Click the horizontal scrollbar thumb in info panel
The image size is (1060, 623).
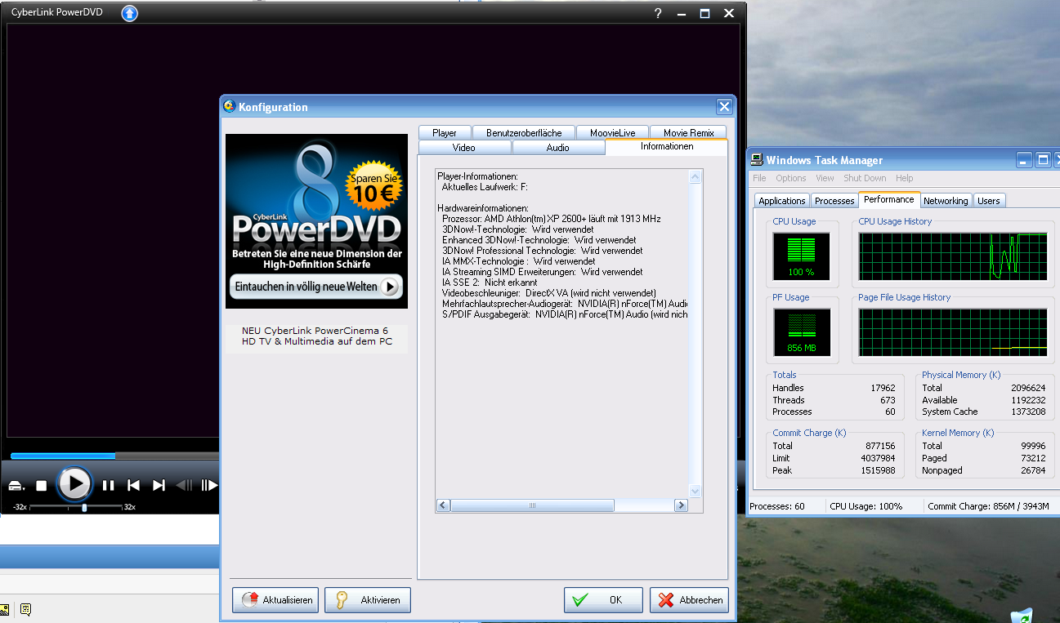tap(532, 506)
